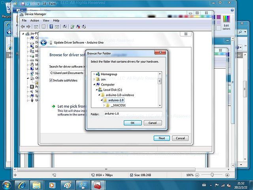This screenshot has width=253, height=190.
Task: Click the Action Center flag tray icon
Action: tap(217, 185)
